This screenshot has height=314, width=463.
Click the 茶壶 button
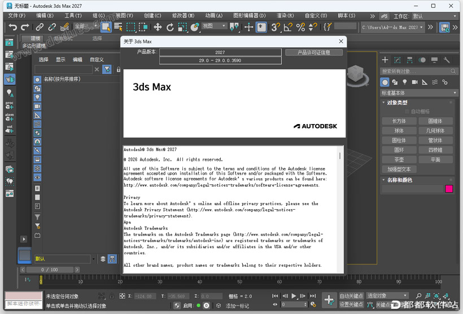point(399,160)
